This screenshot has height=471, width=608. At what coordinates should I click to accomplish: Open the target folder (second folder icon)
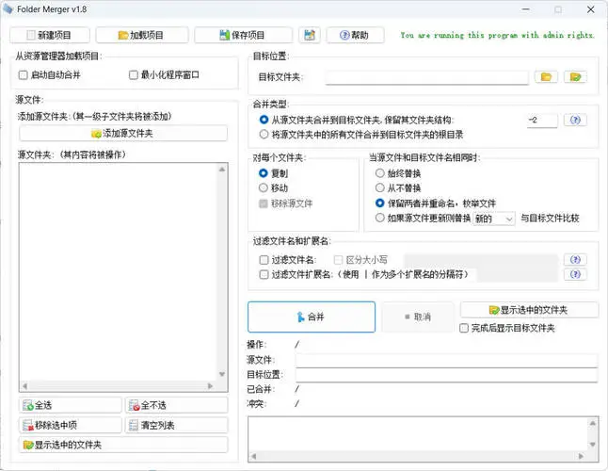coord(575,77)
